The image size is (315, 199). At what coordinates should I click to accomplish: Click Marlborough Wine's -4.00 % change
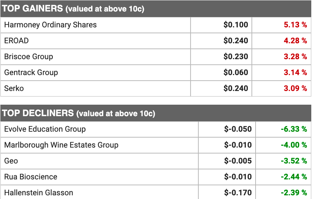coord(294,145)
